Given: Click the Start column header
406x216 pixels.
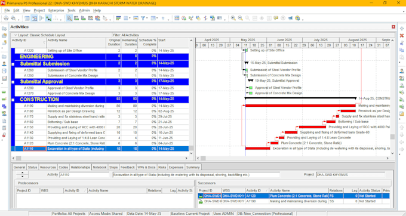Looking at the screenshot, I should click(x=173, y=42).
